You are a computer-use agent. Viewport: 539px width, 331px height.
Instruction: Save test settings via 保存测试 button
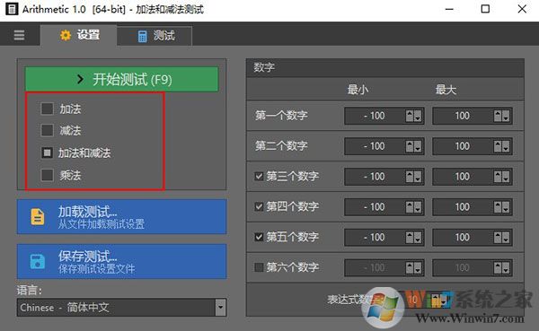coord(121,261)
